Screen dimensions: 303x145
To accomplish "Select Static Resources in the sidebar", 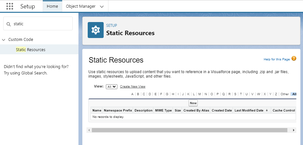I will point(31,50).
